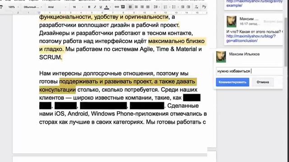Screen dimensions: 289x162
Task: Click the highlighted text 'функциональности, удобству и оригинальности'
Action: [104, 17]
